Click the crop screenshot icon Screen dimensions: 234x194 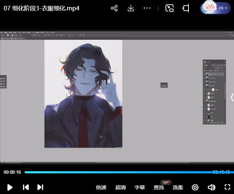[186, 8]
